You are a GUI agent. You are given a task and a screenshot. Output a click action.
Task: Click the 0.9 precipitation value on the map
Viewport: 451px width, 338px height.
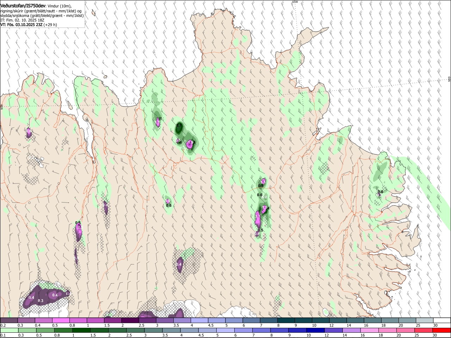pyautogui.click(x=261, y=186)
